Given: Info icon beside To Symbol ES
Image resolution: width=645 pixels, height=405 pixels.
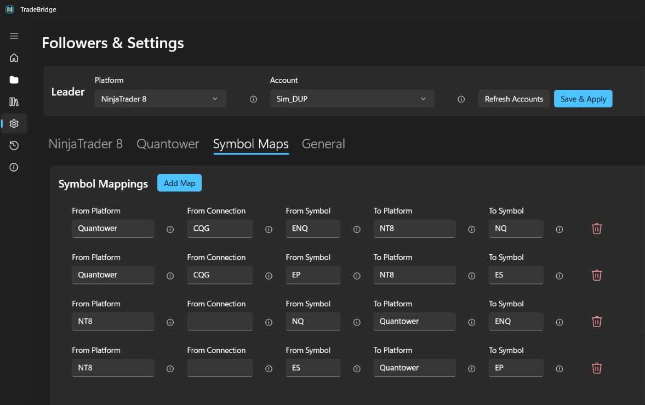Looking at the screenshot, I should pyautogui.click(x=560, y=276).
